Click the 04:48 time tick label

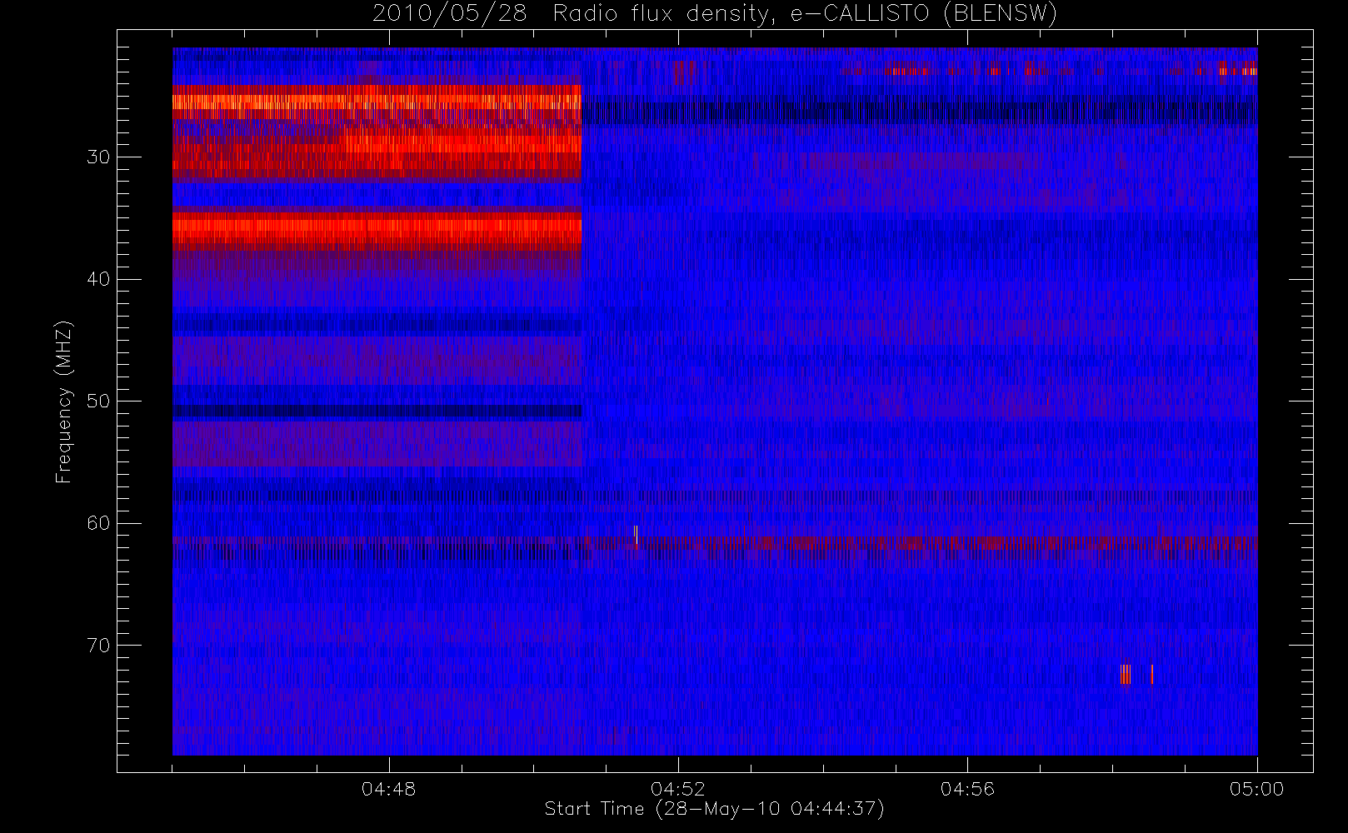tap(388, 789)
